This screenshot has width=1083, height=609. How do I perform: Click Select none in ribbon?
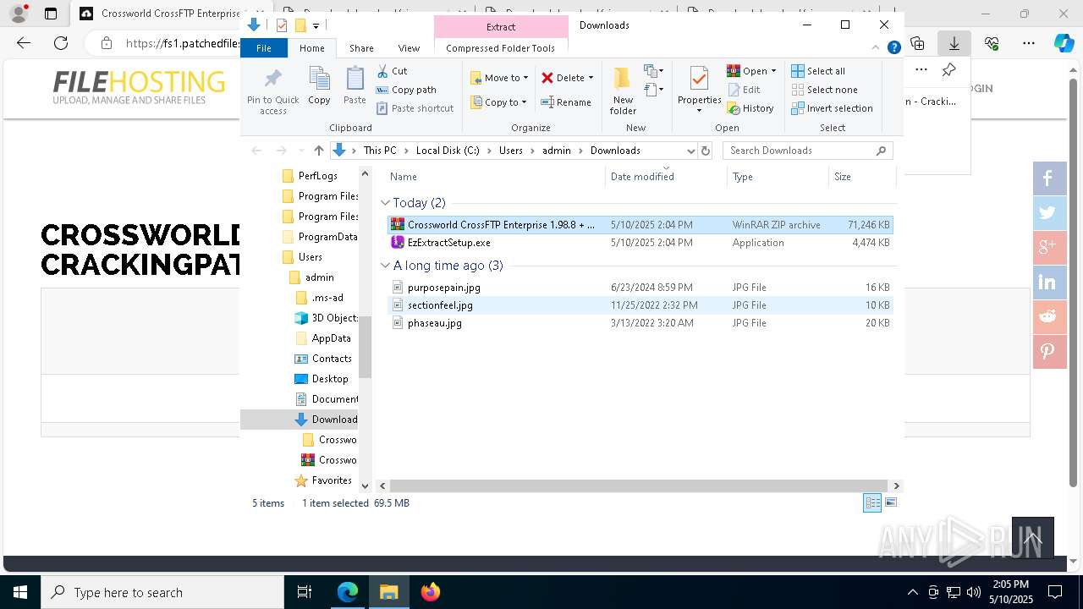[824, 90]
